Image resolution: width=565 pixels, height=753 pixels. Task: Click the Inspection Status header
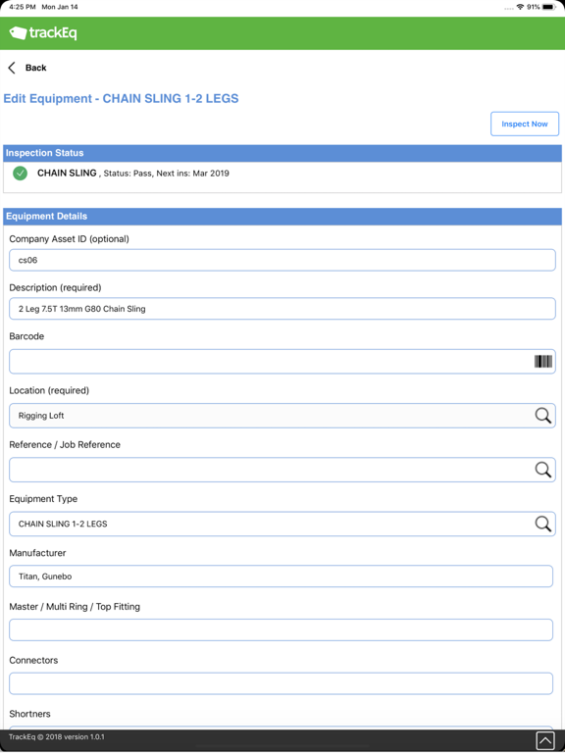[x=282, y=153]
